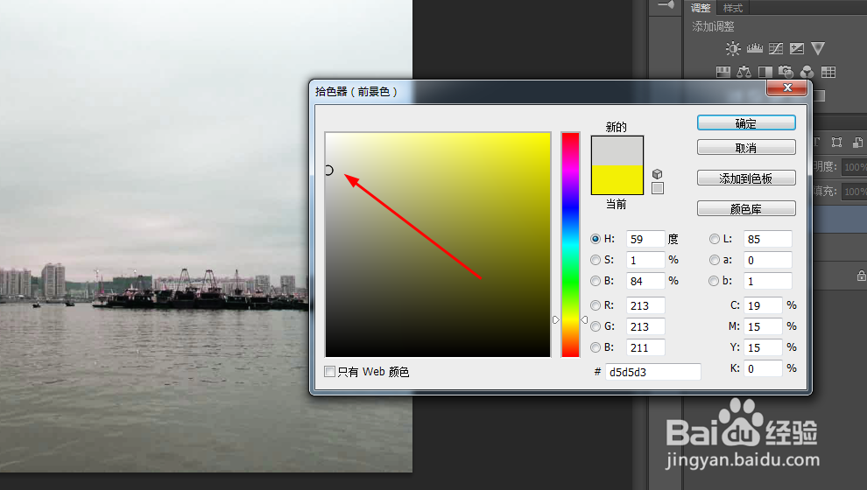Screen dimensions: 867x490
Task: Click the brightness field showing 84
Action: 645,281
